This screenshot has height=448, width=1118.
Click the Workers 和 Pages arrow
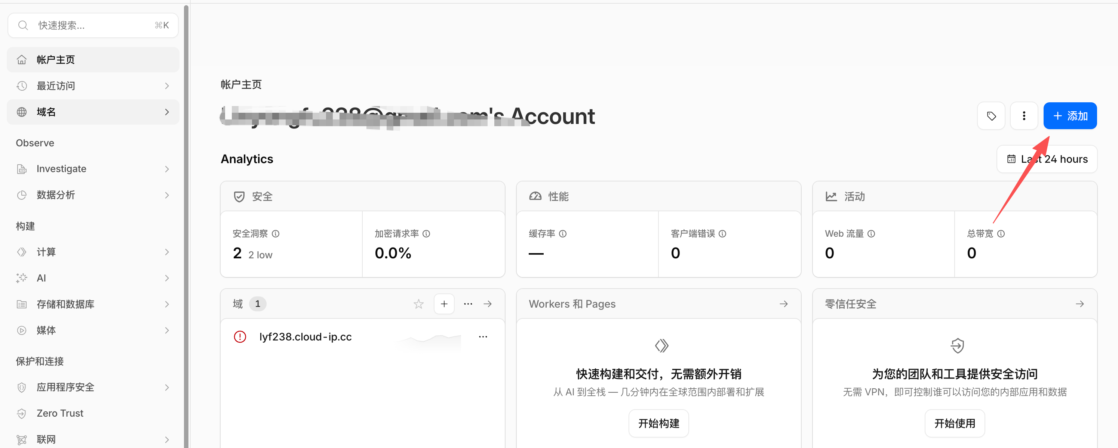coord(783,304)
